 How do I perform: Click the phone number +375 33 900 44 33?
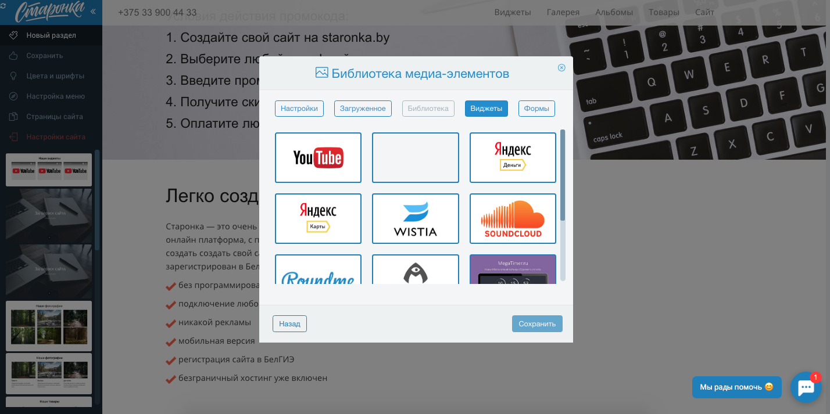click(157, 13)
